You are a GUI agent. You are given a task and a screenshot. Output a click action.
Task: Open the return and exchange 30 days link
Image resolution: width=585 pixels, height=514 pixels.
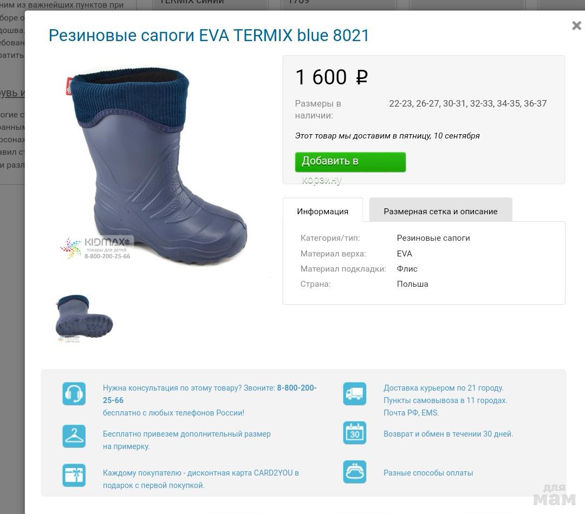(448, 434)
